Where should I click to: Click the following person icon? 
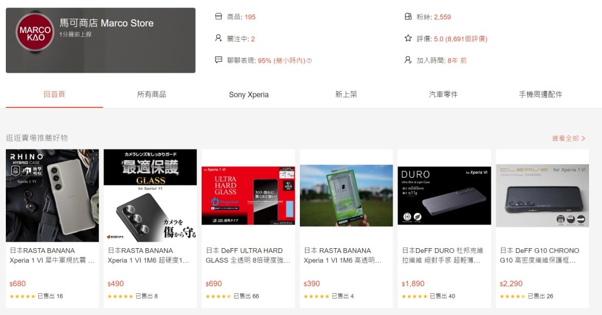click(219, 38)
